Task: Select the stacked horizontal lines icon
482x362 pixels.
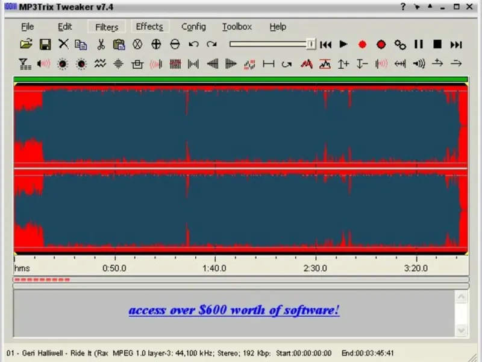Action: (x=118, y=64)
